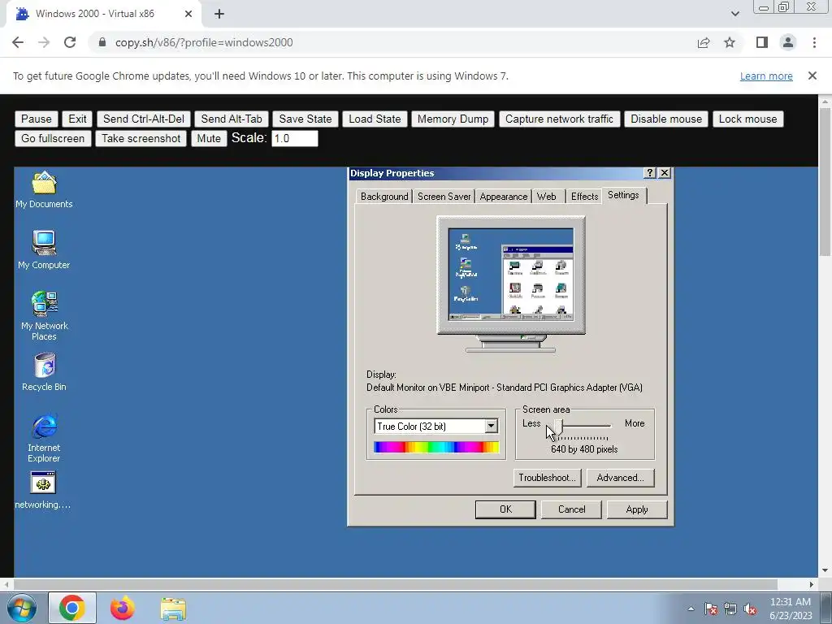Switch to the Effects tab
The height and width of the screenshot is (624, 832).
[x=584, y=197]
